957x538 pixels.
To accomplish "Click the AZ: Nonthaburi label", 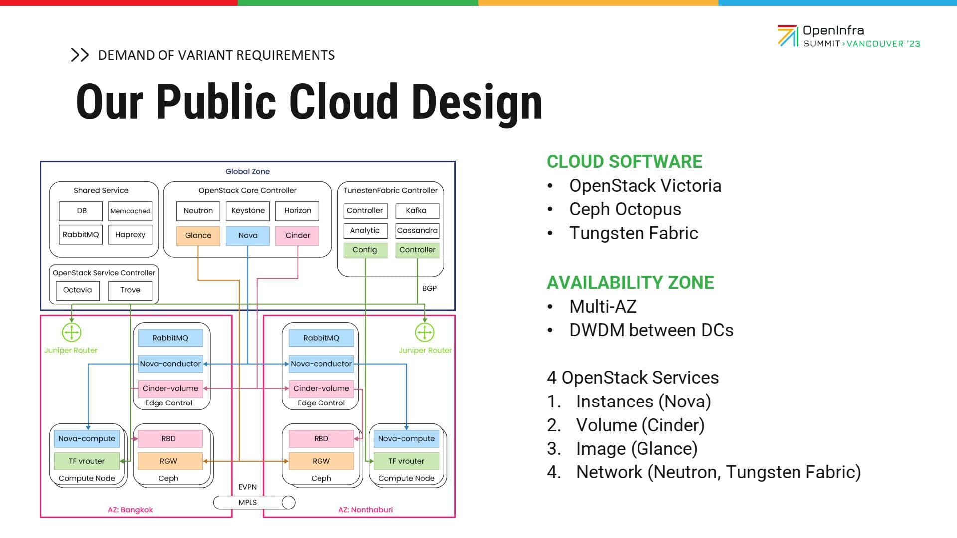I will (365, 510).
